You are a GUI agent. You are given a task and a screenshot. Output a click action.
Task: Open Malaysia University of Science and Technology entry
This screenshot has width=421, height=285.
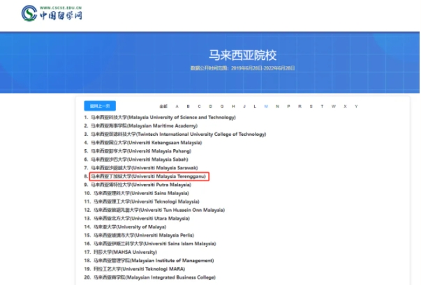point(163,117)
